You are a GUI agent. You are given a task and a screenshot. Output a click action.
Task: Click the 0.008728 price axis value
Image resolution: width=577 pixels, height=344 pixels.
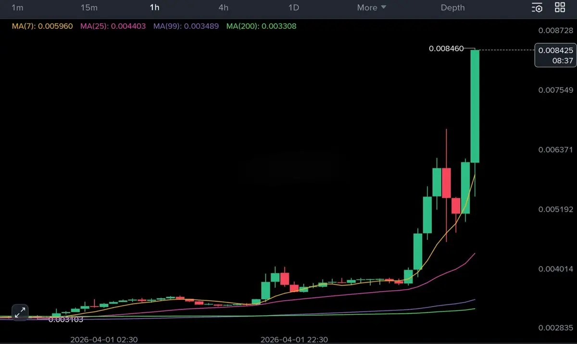tap(555, 30)
